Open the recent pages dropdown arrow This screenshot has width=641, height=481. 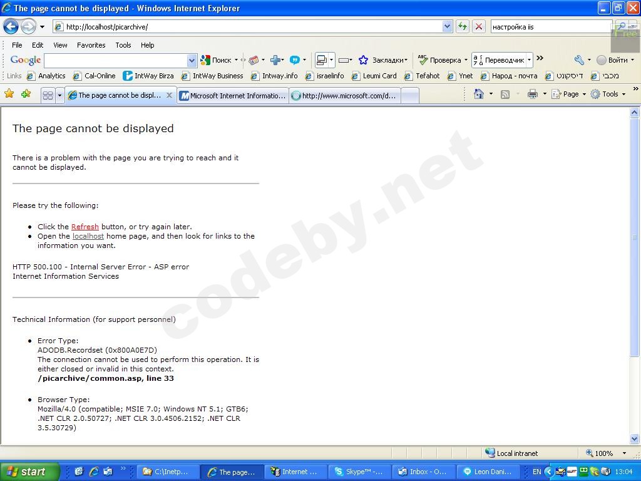pos(42,27)
